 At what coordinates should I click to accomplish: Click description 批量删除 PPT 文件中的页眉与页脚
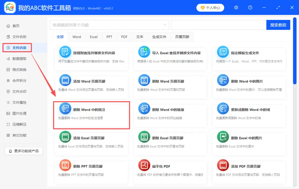pyautogui.click(x=81, y=175)
